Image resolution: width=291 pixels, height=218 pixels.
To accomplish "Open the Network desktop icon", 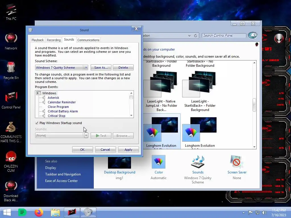I will [11, 41].
